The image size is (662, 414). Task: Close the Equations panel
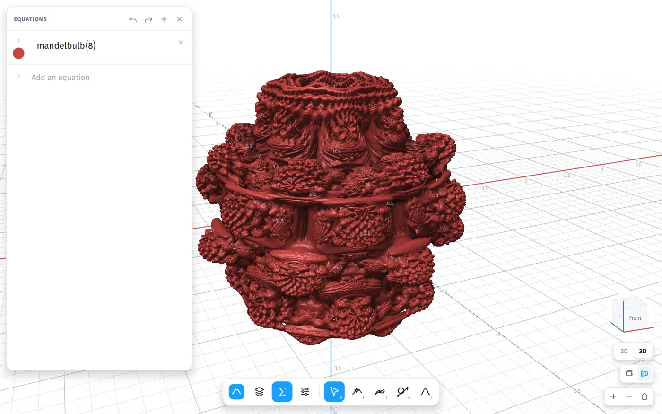coord(180,19)
